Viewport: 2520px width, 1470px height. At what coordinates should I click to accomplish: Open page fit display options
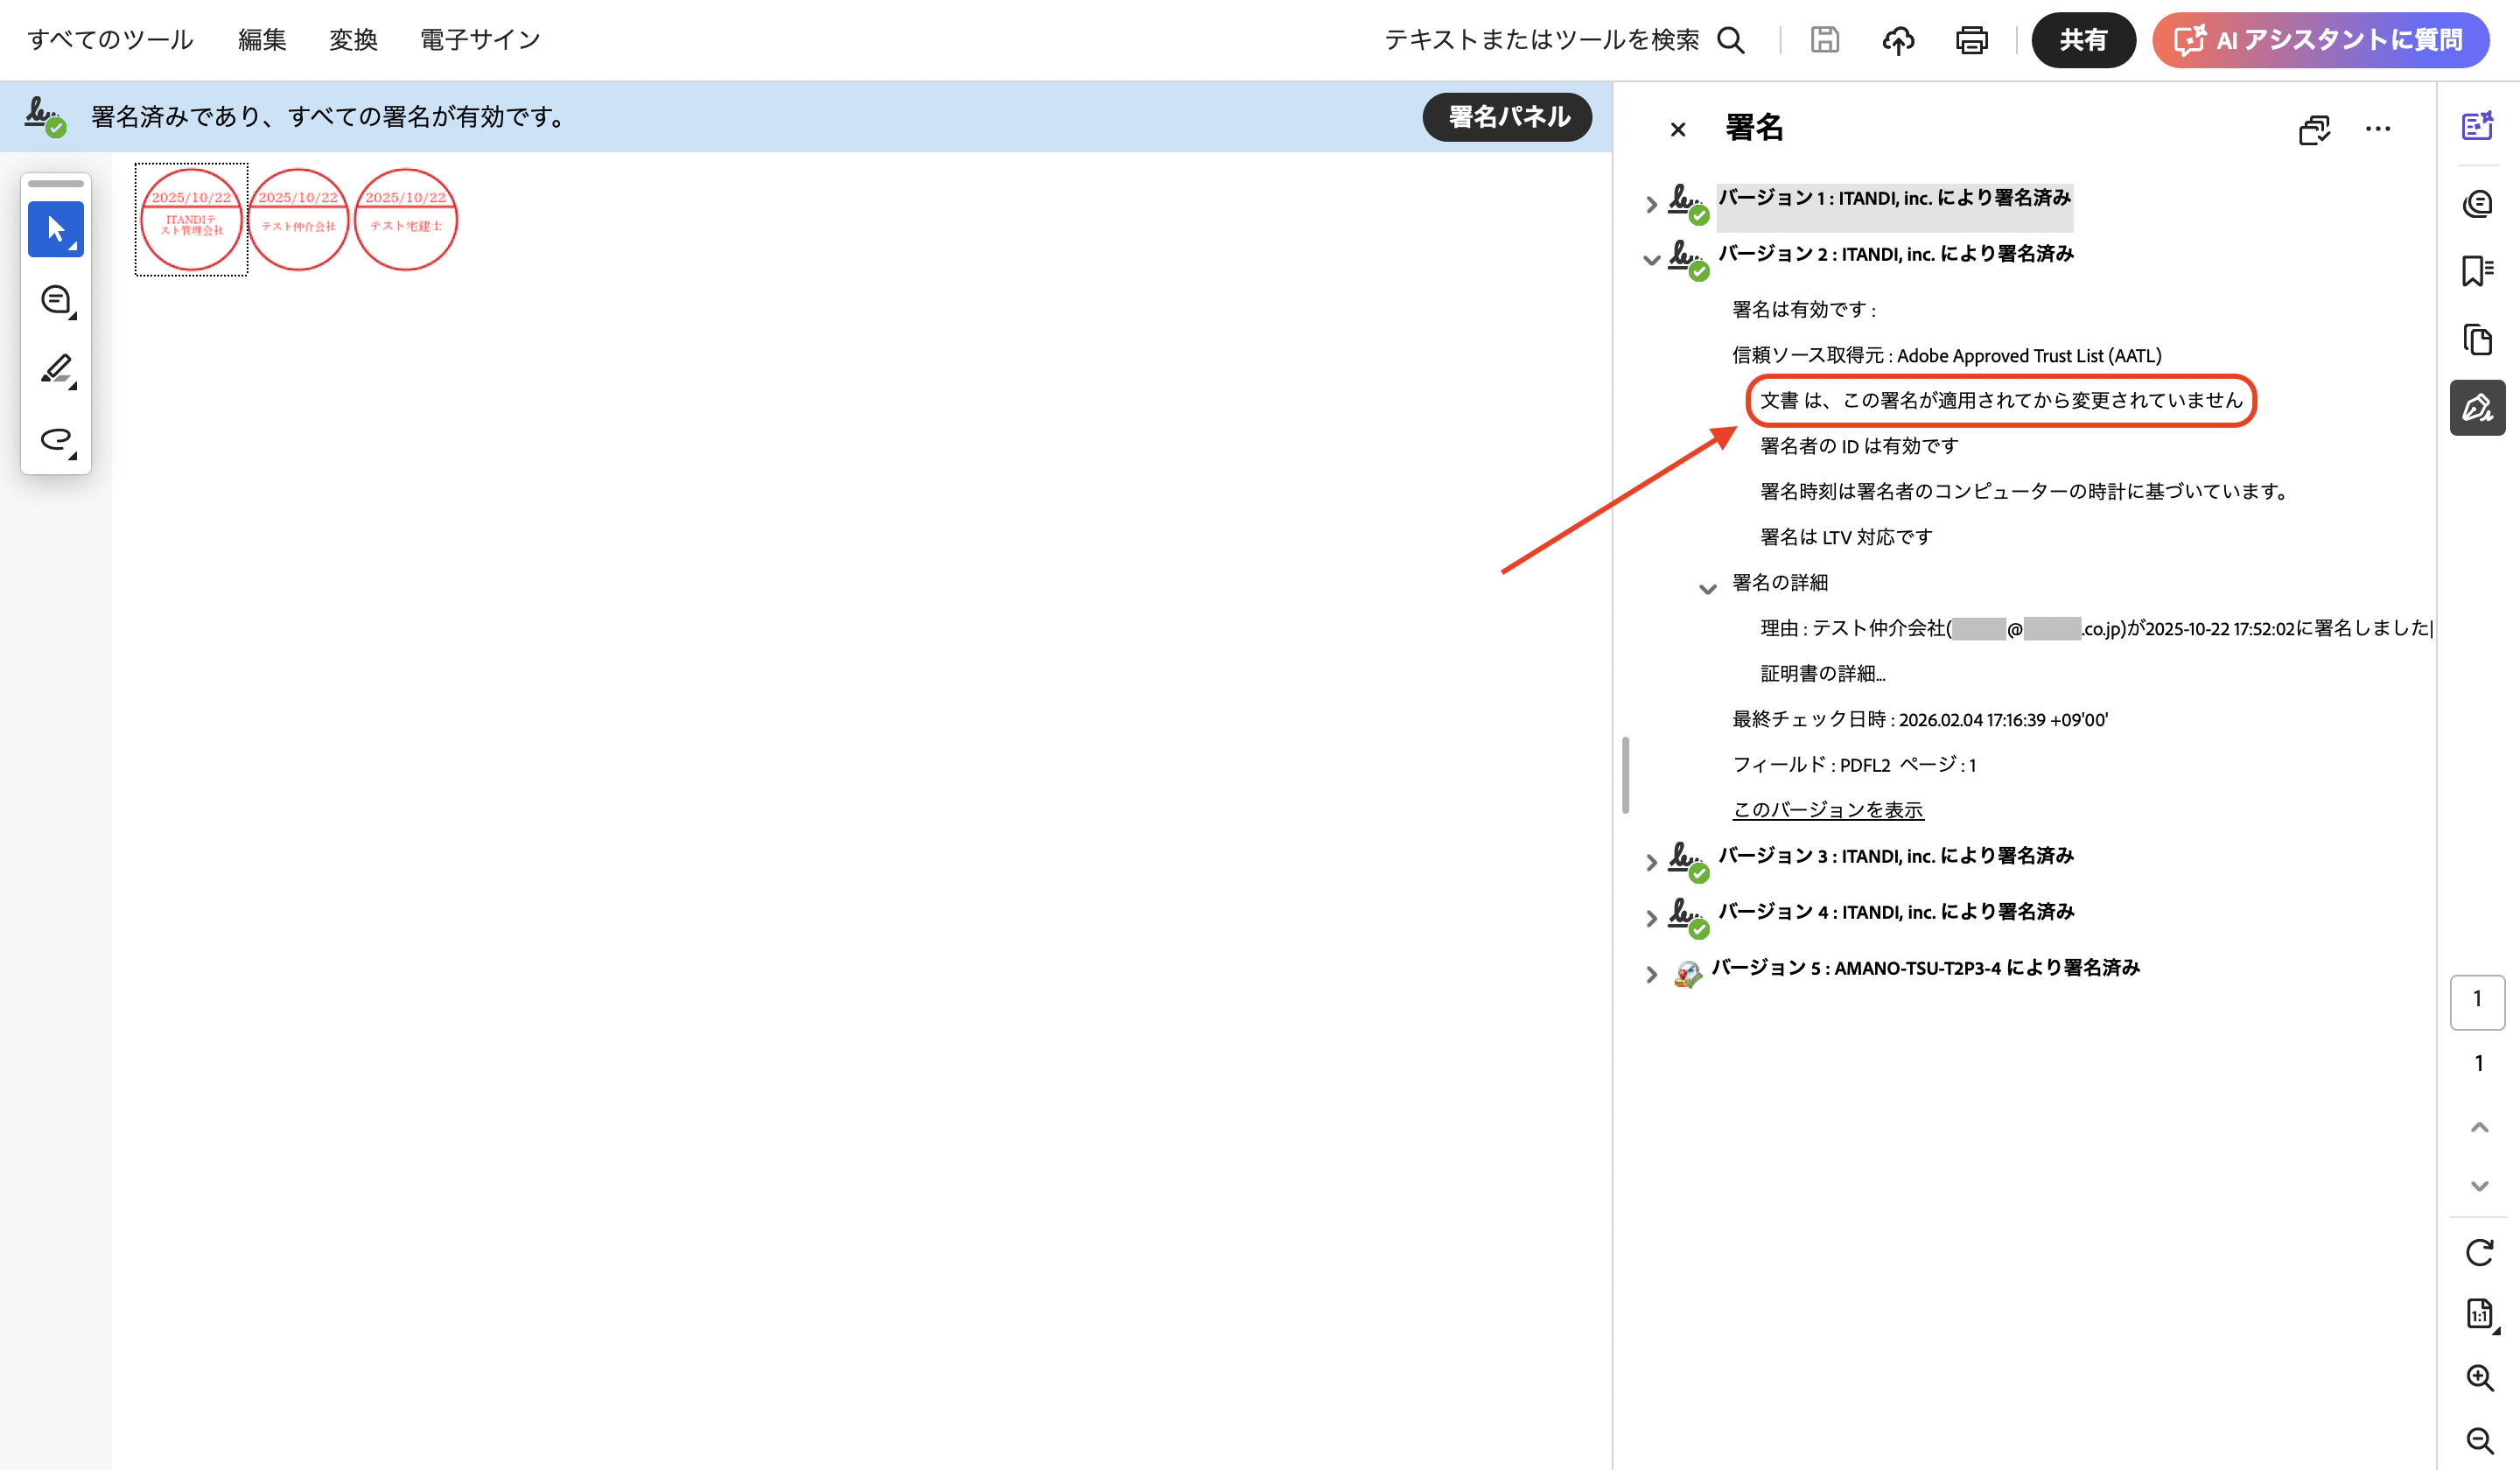tap(2479, 1314)
